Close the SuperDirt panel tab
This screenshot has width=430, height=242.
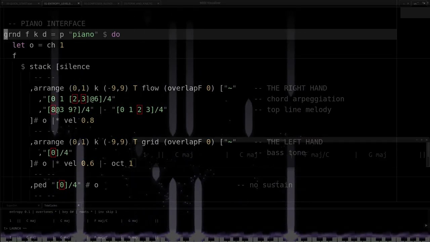39,205
